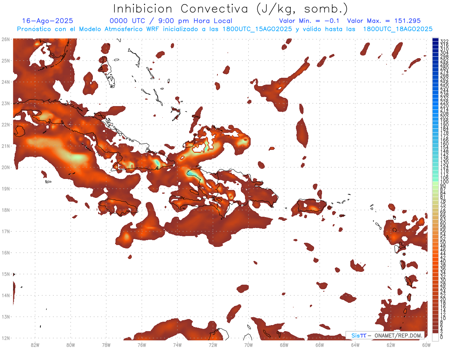Click the "Valor Max. = 151.295" text

pos(384,21)
